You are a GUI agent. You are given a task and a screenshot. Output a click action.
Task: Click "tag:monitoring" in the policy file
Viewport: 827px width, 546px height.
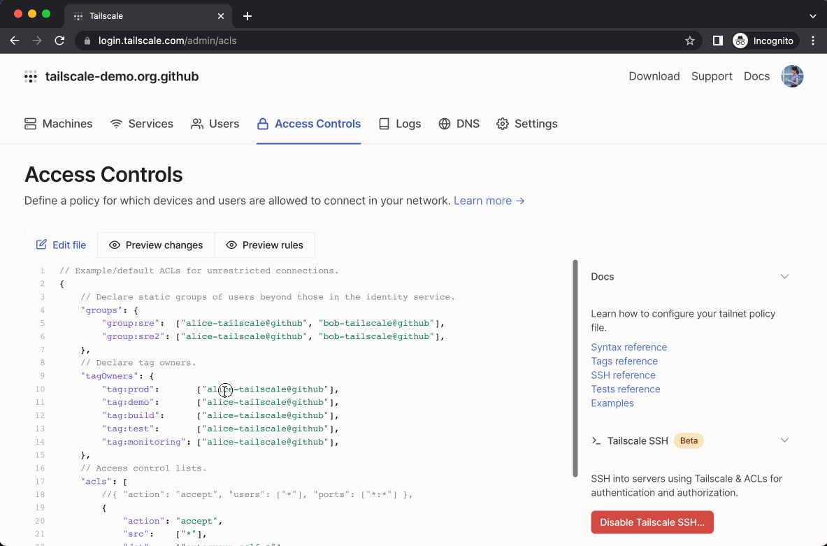point(144,442)
